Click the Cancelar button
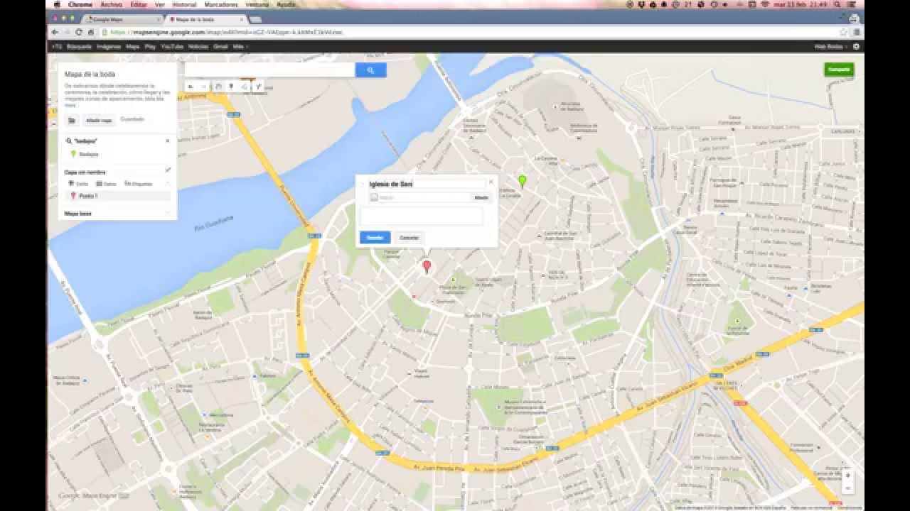Screen dimensions: 910x511 [x=409, y=238]
